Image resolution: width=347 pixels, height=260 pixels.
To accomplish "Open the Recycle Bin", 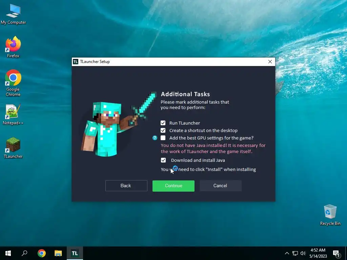I will pos(330,215).
